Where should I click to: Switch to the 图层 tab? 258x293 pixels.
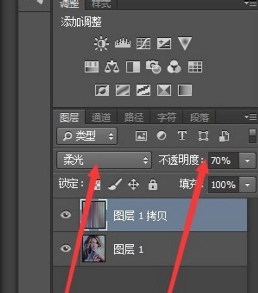[x=69, y=117]
